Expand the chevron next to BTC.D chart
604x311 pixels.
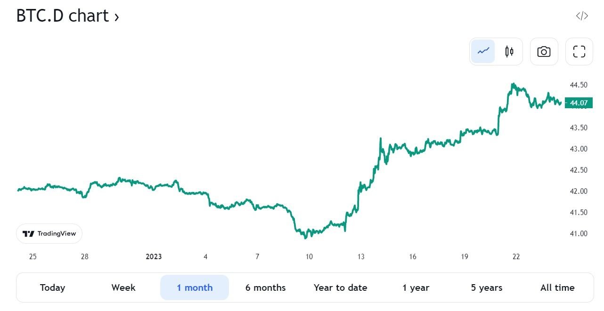pyautogui.click(x=116, y=17)
